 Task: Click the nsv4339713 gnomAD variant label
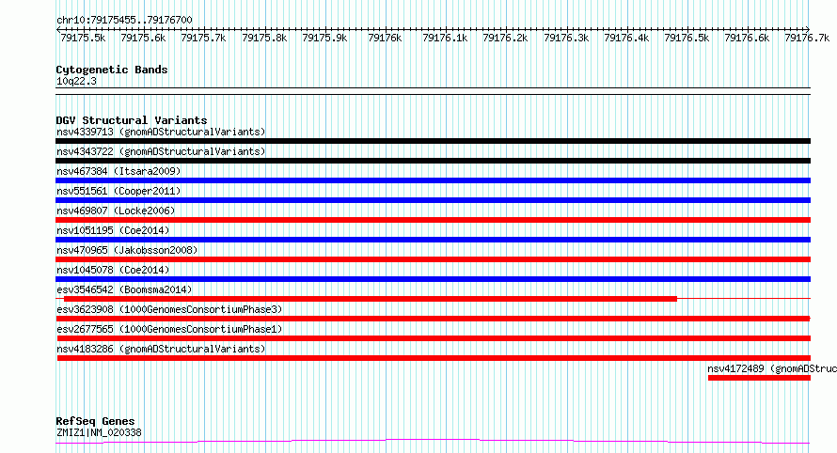161,132
